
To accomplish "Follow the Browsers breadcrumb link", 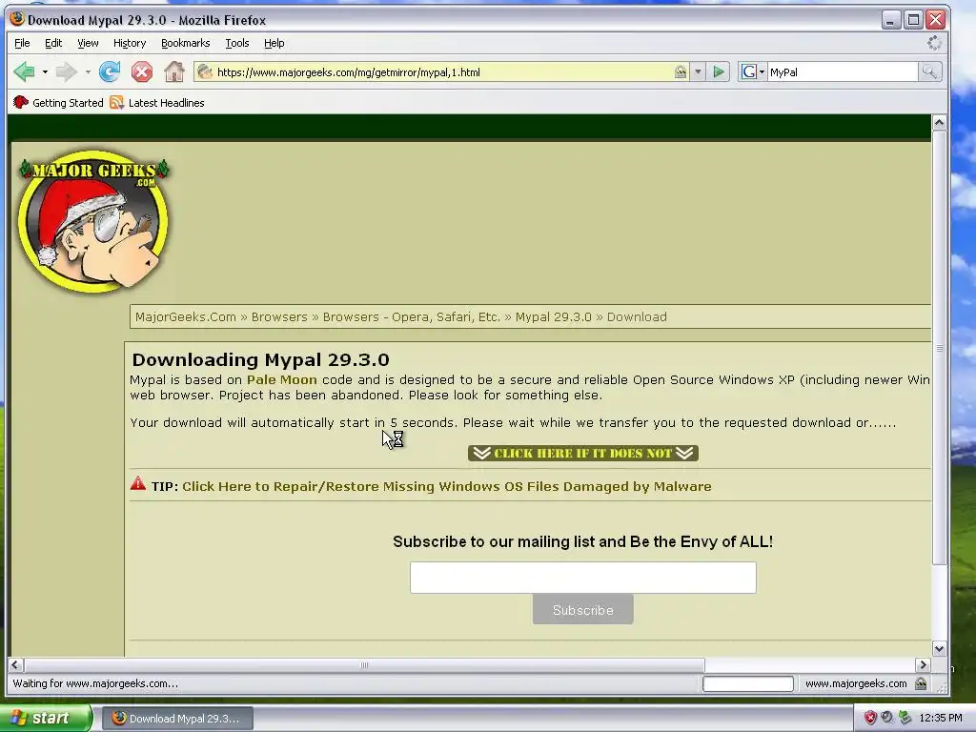I will coord(279,316).
